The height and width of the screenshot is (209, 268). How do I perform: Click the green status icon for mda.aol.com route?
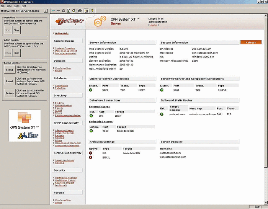[x=162, y=114]
